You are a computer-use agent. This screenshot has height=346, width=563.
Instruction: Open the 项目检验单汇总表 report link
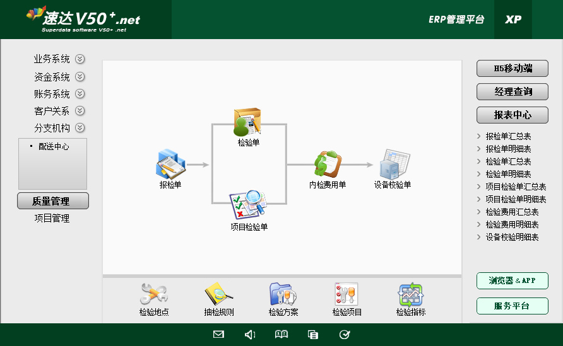(516, 187)
